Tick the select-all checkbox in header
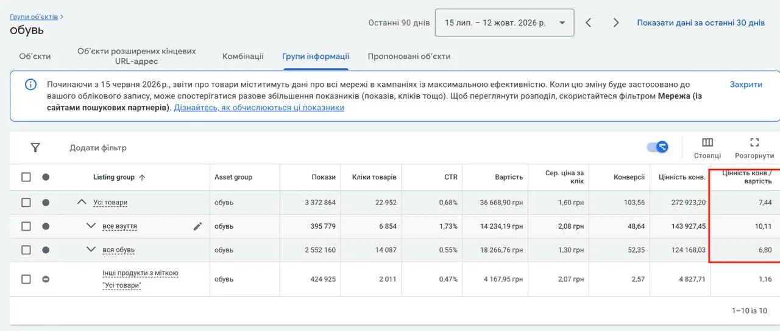The image size is (780, 331). (x=26, y=177)
